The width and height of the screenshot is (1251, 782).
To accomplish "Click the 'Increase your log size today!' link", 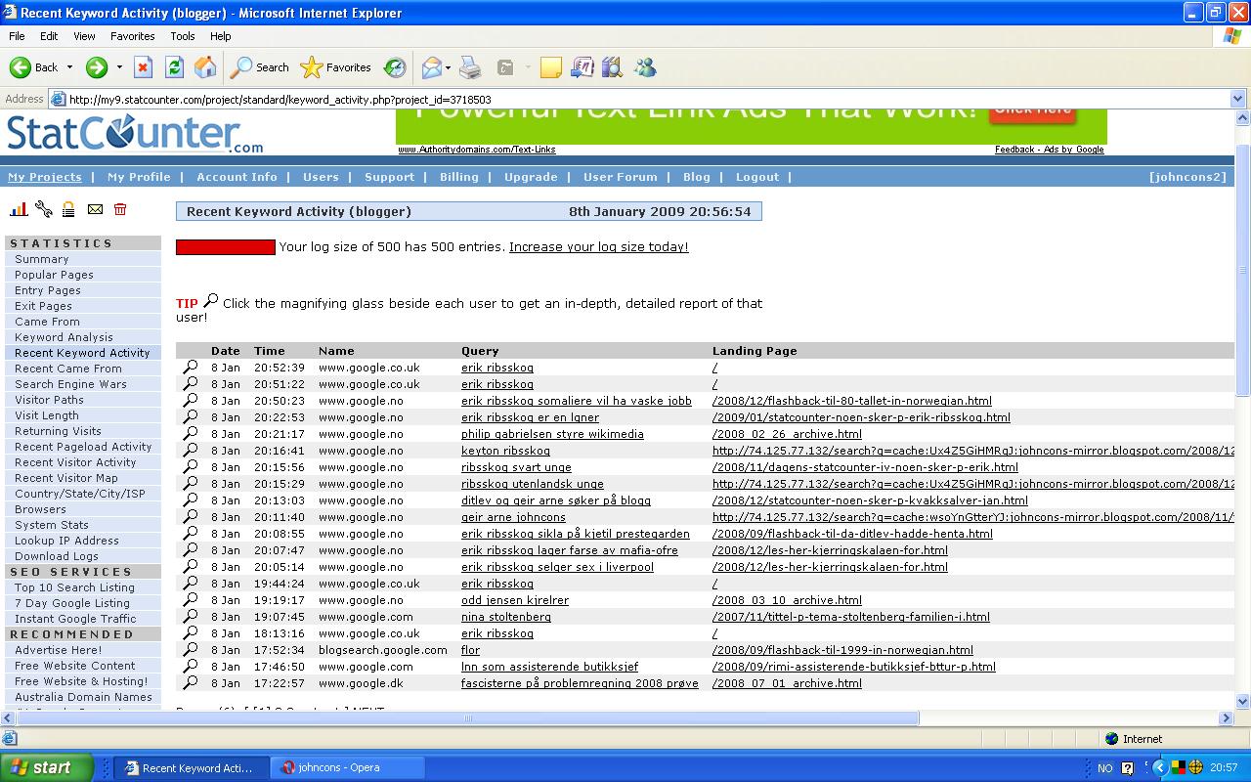I will tap(599, 247).
